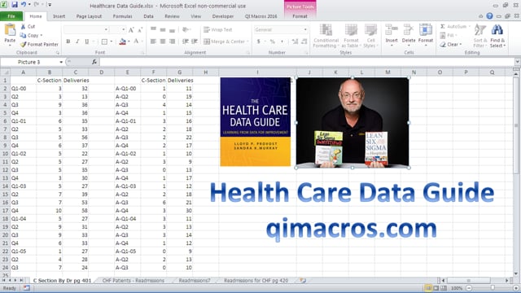Switch to Readmissions for CHF pg 420 sheet
Viewport: 521px width, 293px height.
[256, 280]
